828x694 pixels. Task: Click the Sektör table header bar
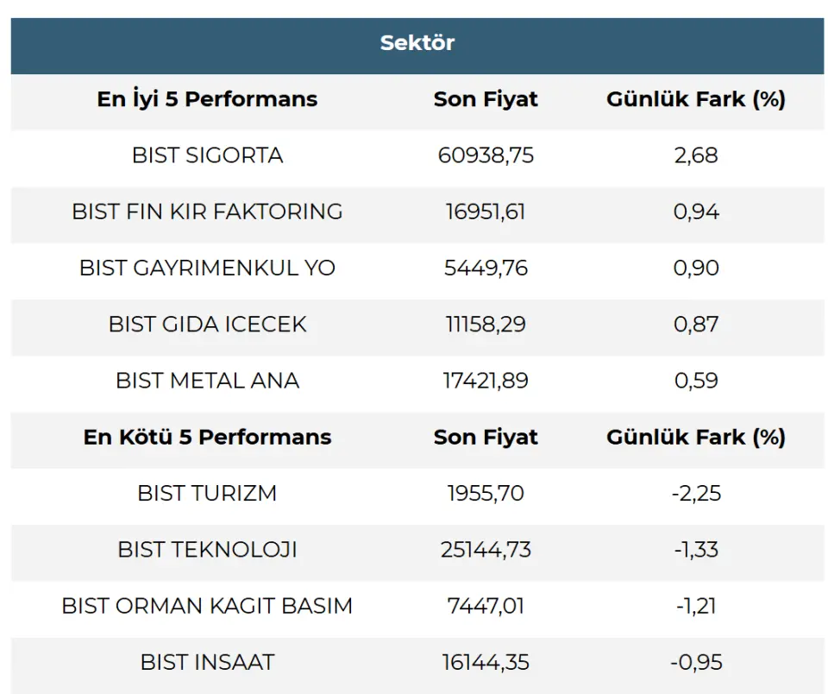417,43
